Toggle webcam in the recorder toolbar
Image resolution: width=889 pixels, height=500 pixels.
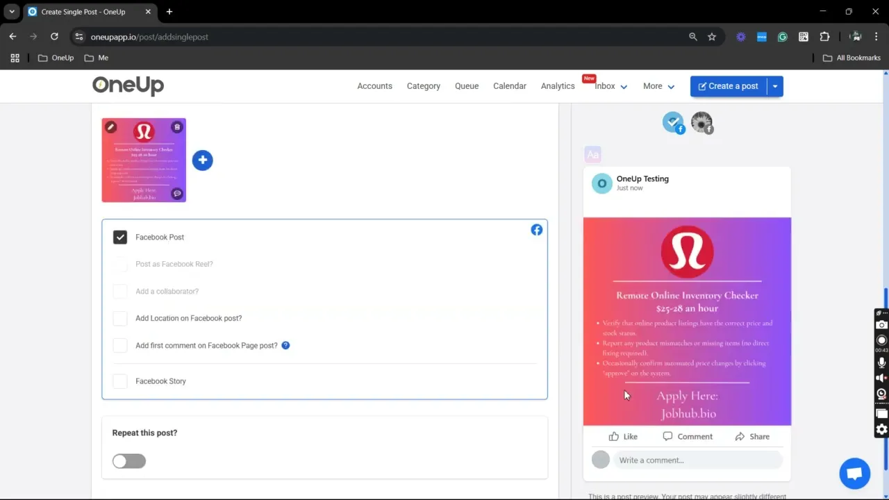[x=881, y=394]
